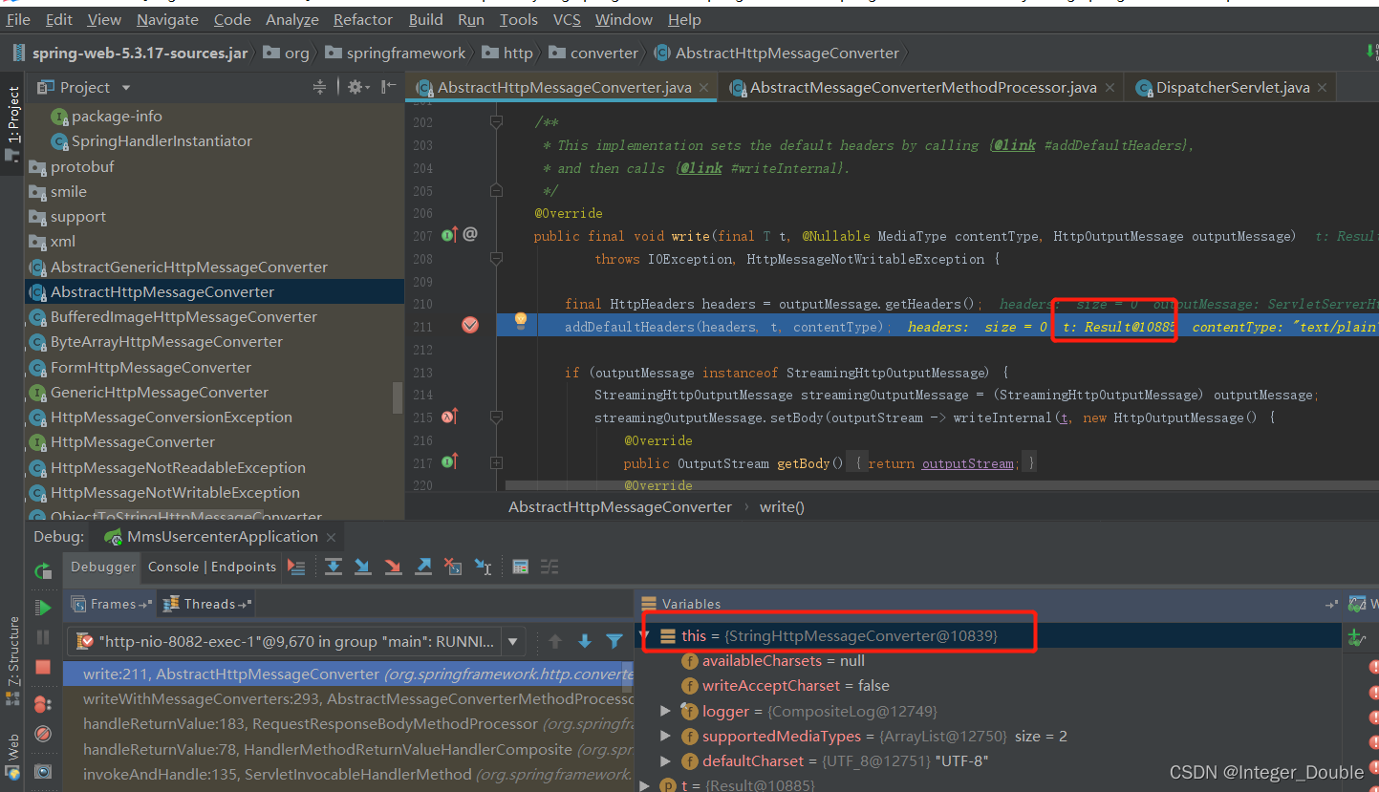Screen dimensions: 1379x792
Task: Expand the logger variable node
Action: click(x=666, y=711)
